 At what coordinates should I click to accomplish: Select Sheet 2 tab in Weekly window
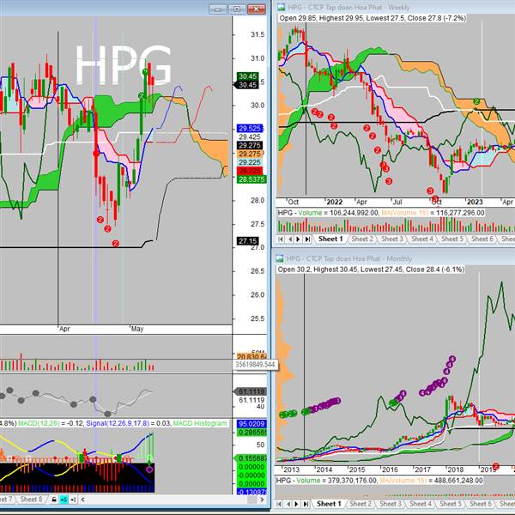click(362, 239)
